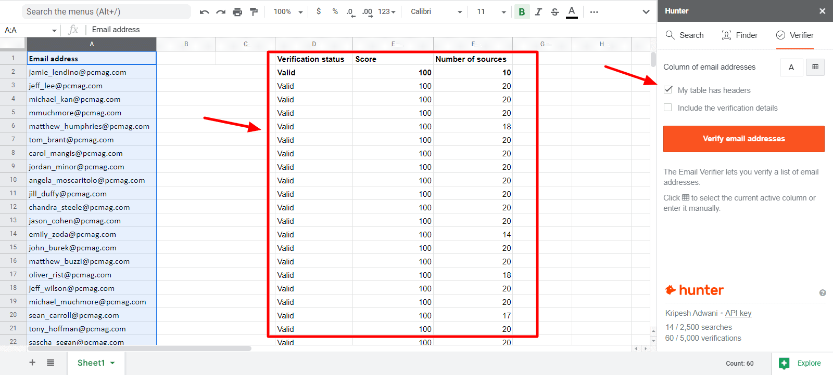This screenshot has height=375, width=833.
Task: Toggle bold formatting
Action: [522, 12]
